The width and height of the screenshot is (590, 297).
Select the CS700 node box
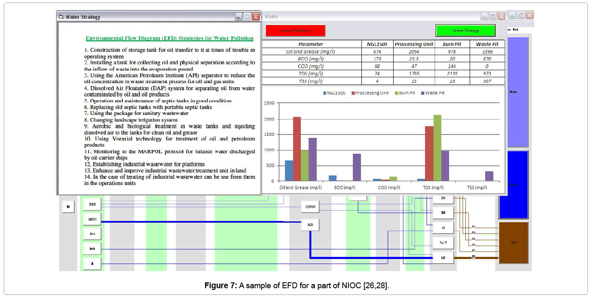point(310,206)
